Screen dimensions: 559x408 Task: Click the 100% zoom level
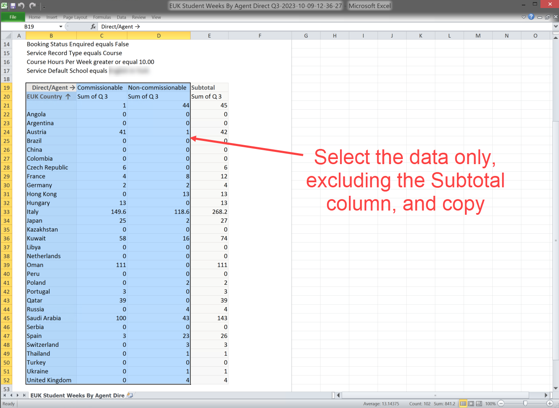490,404
